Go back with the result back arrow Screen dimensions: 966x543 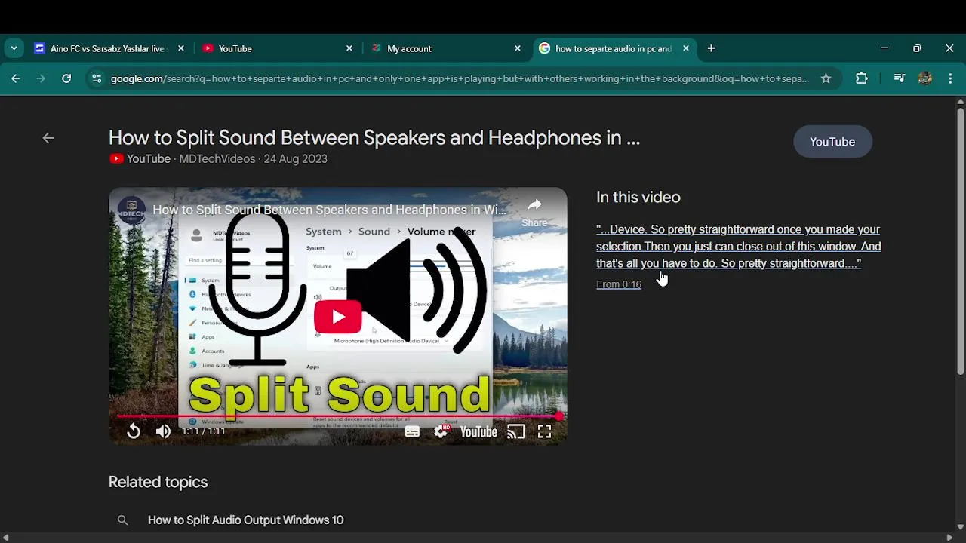point(48,138)
